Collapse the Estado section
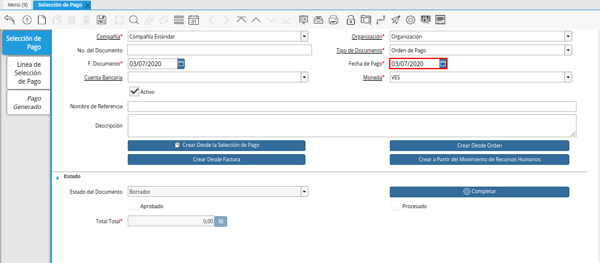 [x=57, y=177]
